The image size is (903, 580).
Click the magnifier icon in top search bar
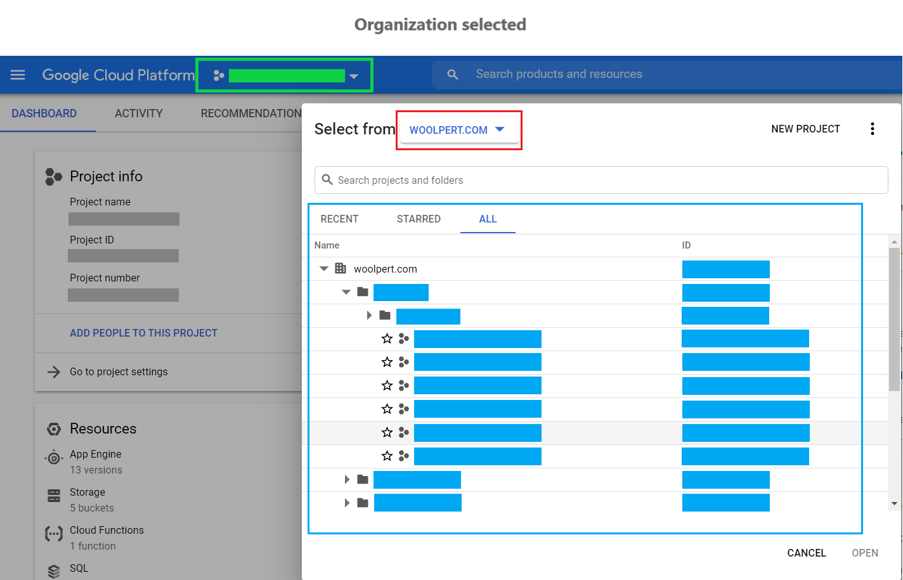click(x=453, y=75)
